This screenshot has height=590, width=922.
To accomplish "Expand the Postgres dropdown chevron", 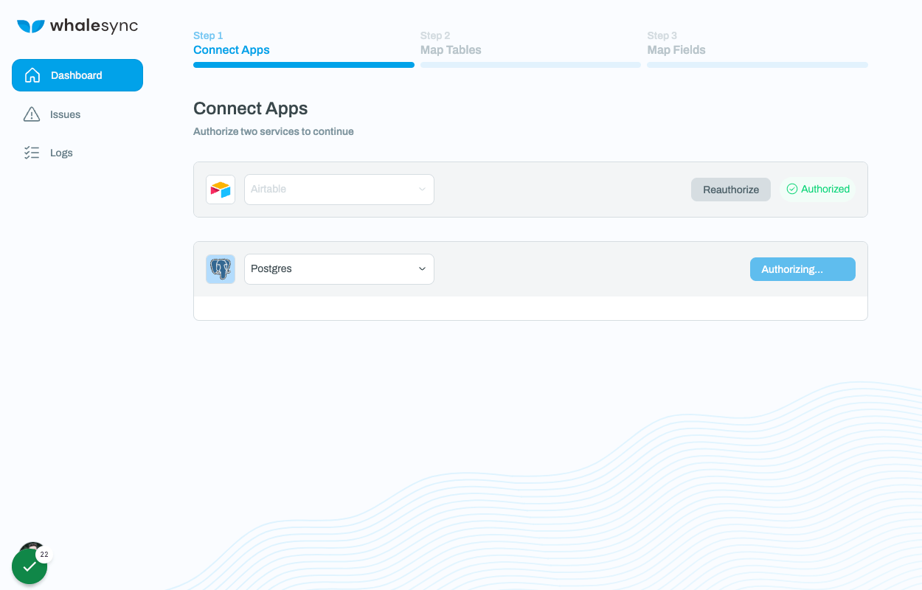I will click(421, 268).
